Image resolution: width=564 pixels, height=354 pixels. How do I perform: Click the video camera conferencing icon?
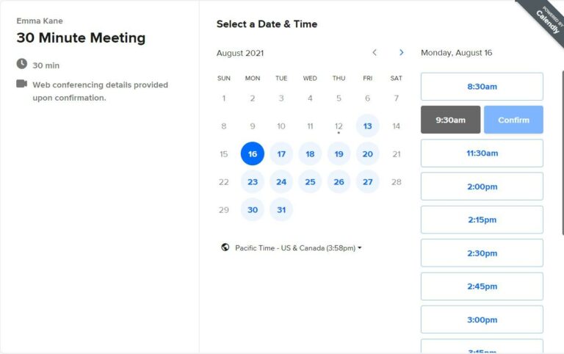pyautogui.click(x=22, y=84)
